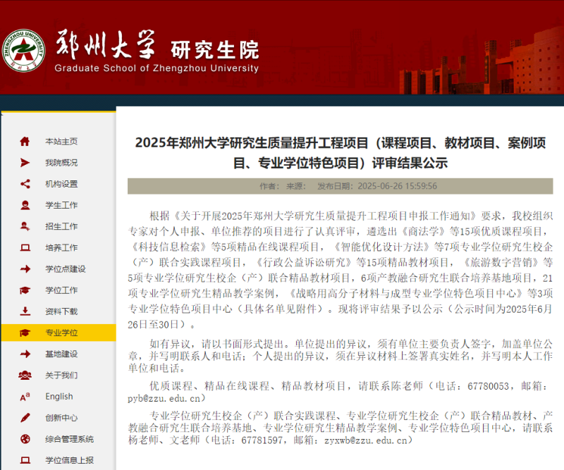Select 学位工作 in the sidebar
Viewport: 564px width, 470px height.
[61, 290]
